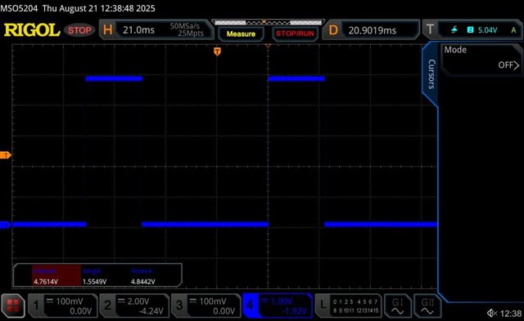Select trigger level value 5.04V

487,30
